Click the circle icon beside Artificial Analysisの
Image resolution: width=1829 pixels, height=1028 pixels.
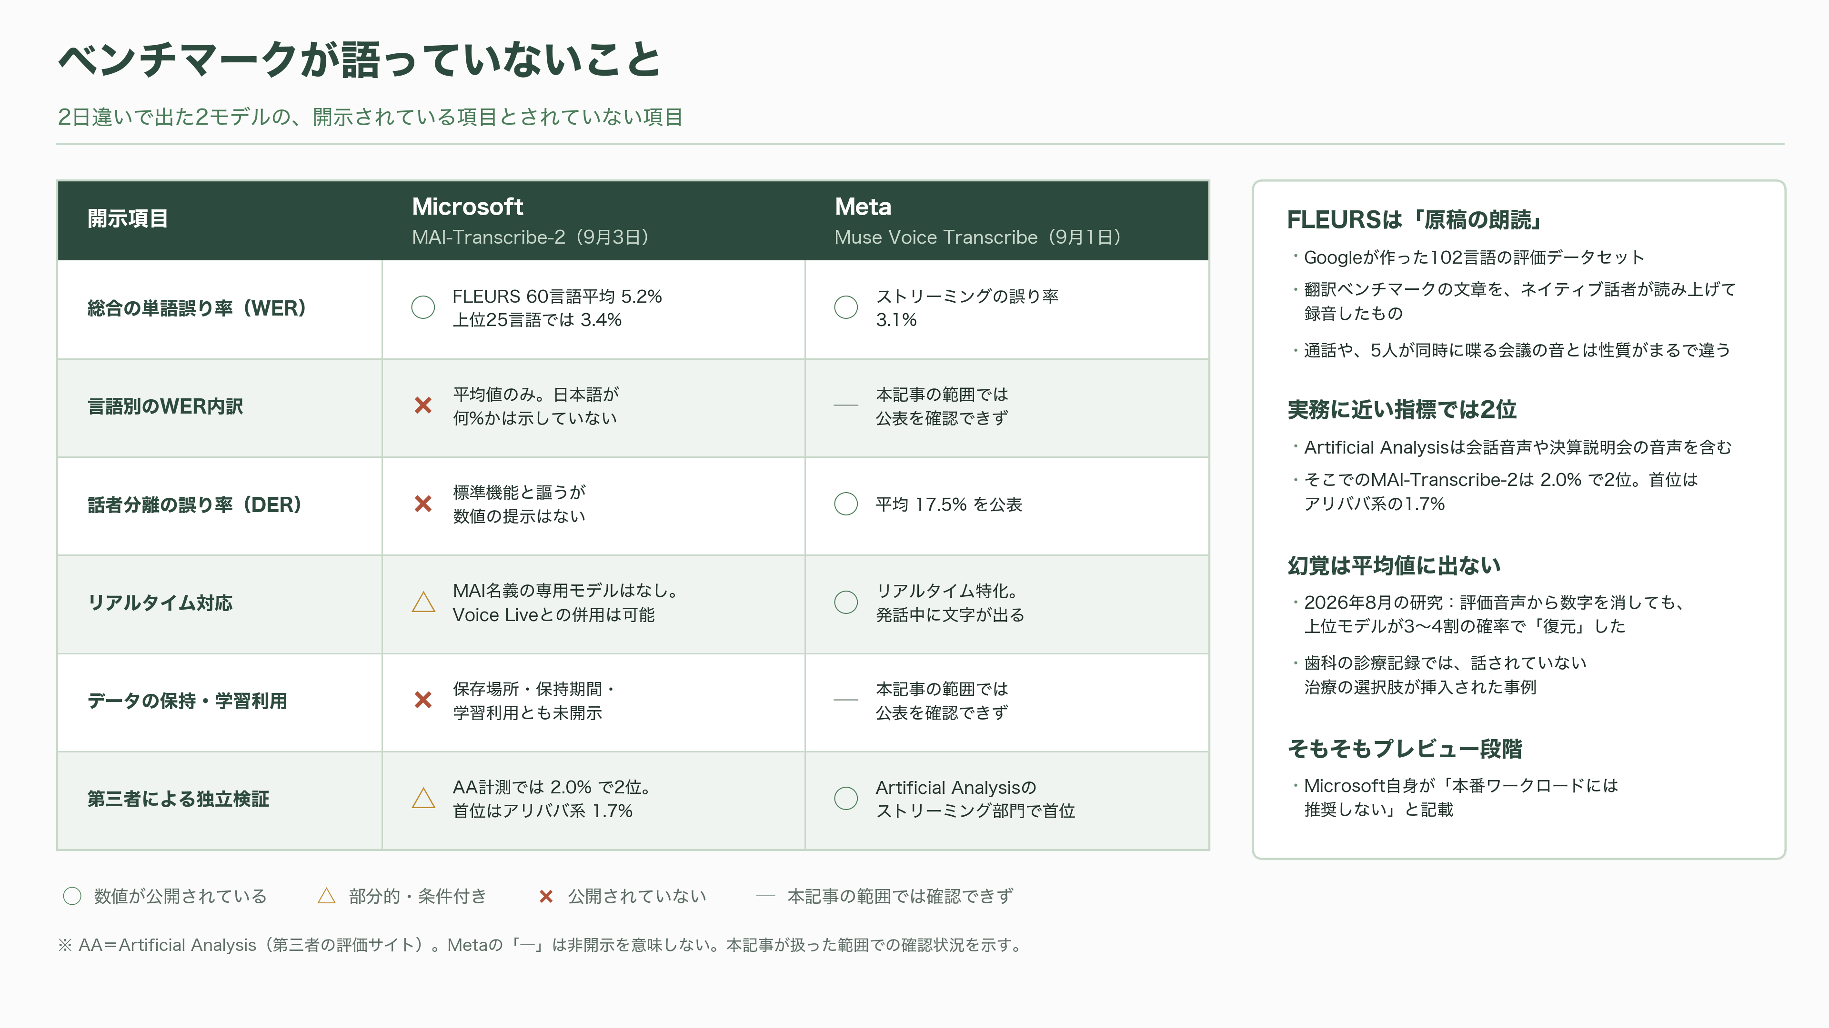click(845, 798)
